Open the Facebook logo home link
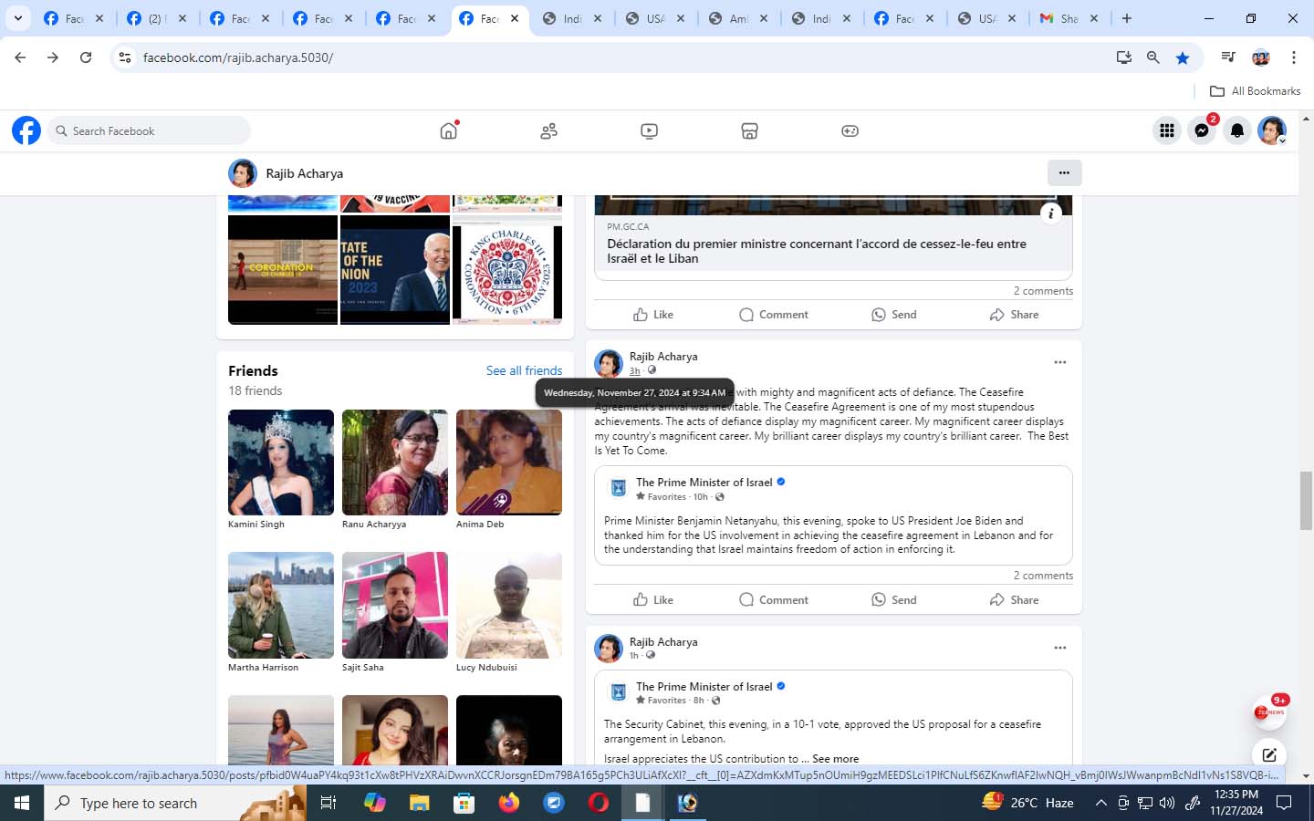 pyautogui.click(x=26, y=130)
